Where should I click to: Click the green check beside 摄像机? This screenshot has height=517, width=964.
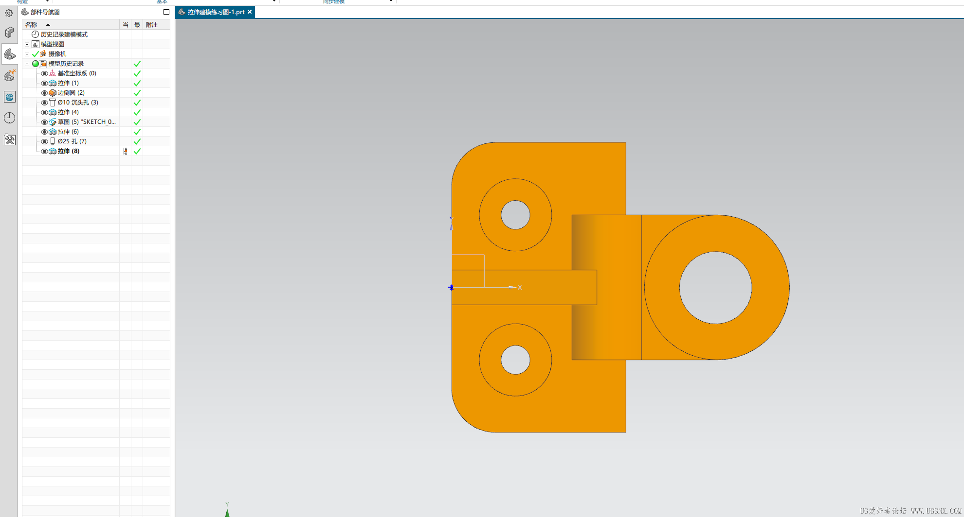pyautogui.click(x=35, y=54)
